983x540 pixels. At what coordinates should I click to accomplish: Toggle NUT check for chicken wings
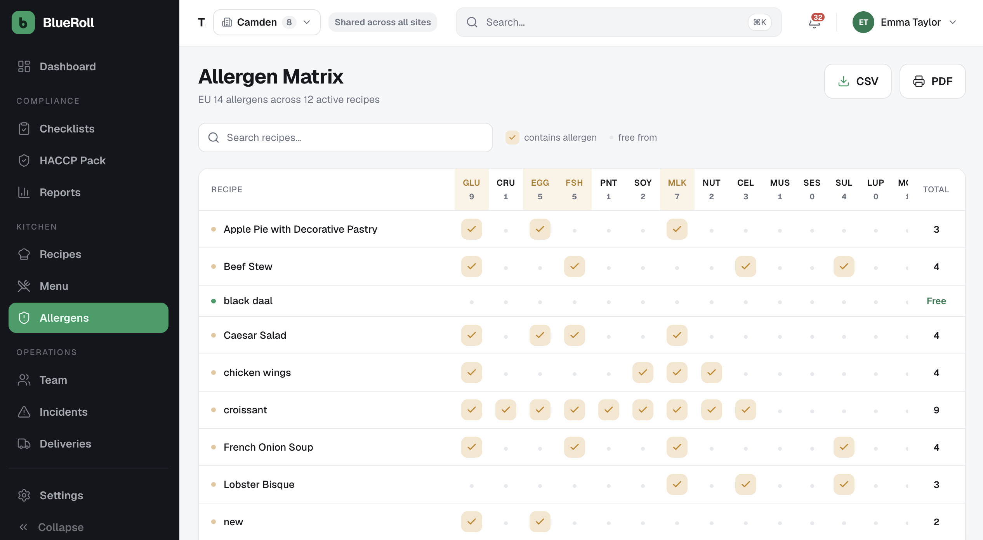[x=712, y=373]
